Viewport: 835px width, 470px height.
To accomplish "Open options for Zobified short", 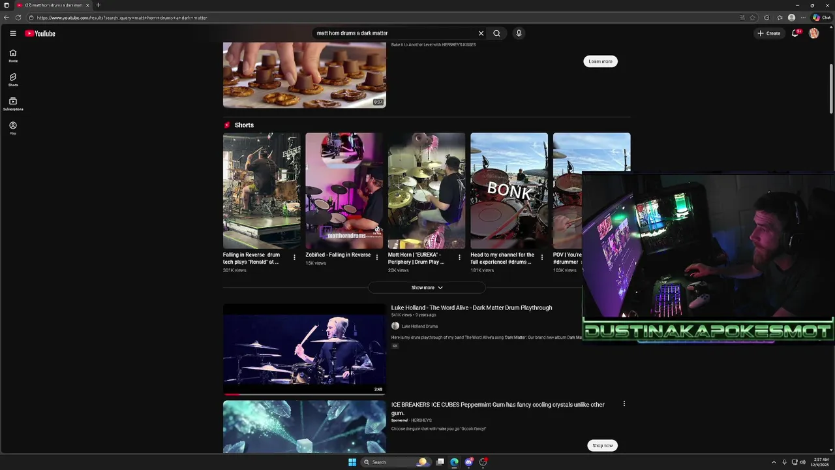I will pos(376,257).
